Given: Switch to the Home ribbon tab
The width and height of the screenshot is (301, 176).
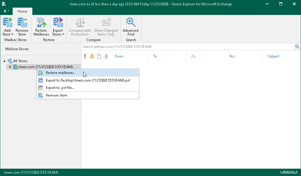Looking at the screenshot, I should [x=22, y=11].
